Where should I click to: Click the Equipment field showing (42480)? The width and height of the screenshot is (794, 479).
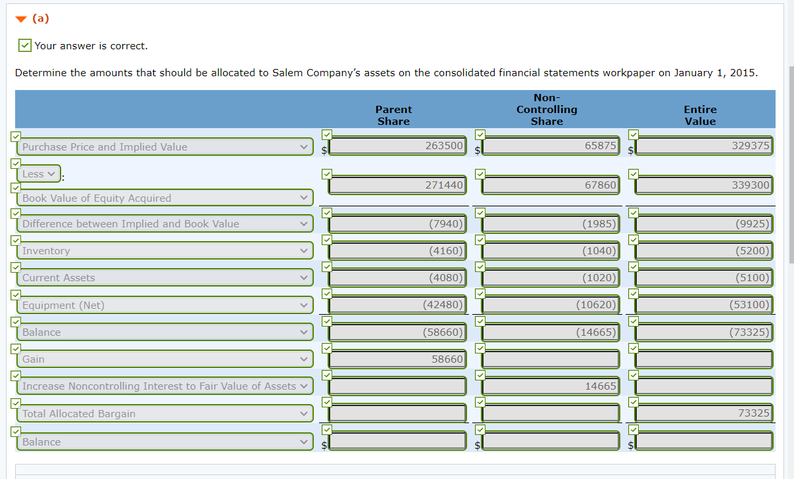[397, 305]
